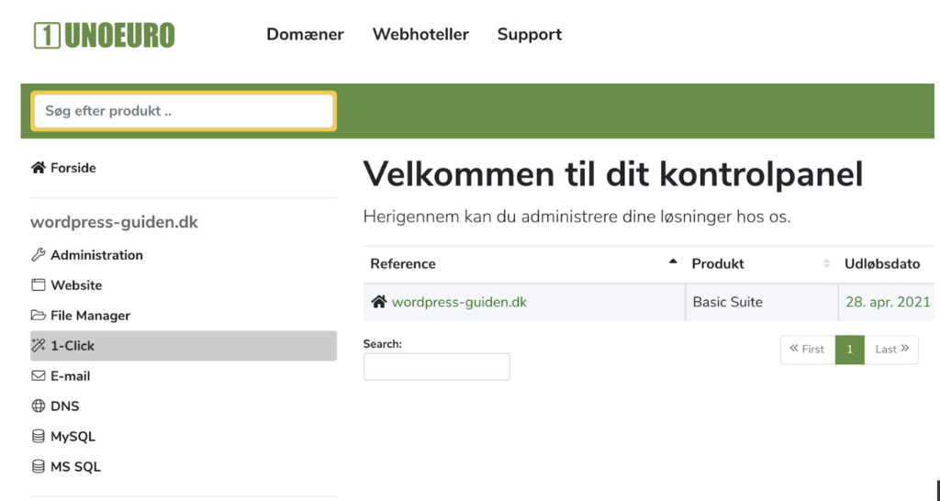Click the 1-Click magic wand icon

tap(39, 345)
